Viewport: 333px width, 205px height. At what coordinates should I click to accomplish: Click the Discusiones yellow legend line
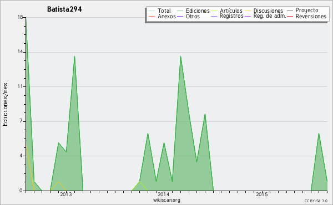(248, 11)
